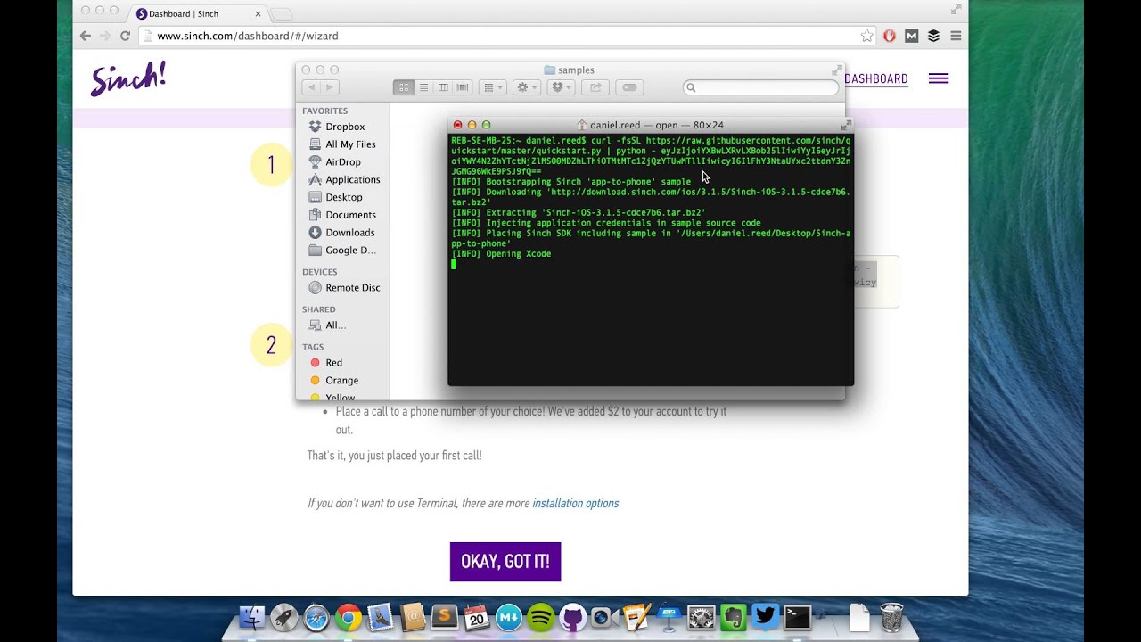Click DASHBOARD link on Sinch page

point(875,78)
